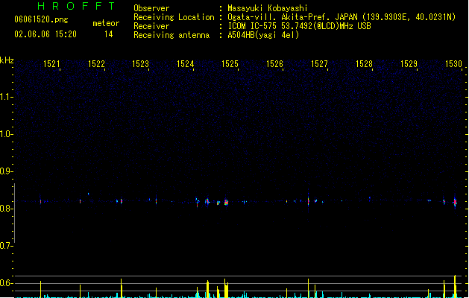Click the 1523 time axis marker
This screenshot has height=298, width=469.
[x=141, y=64]
